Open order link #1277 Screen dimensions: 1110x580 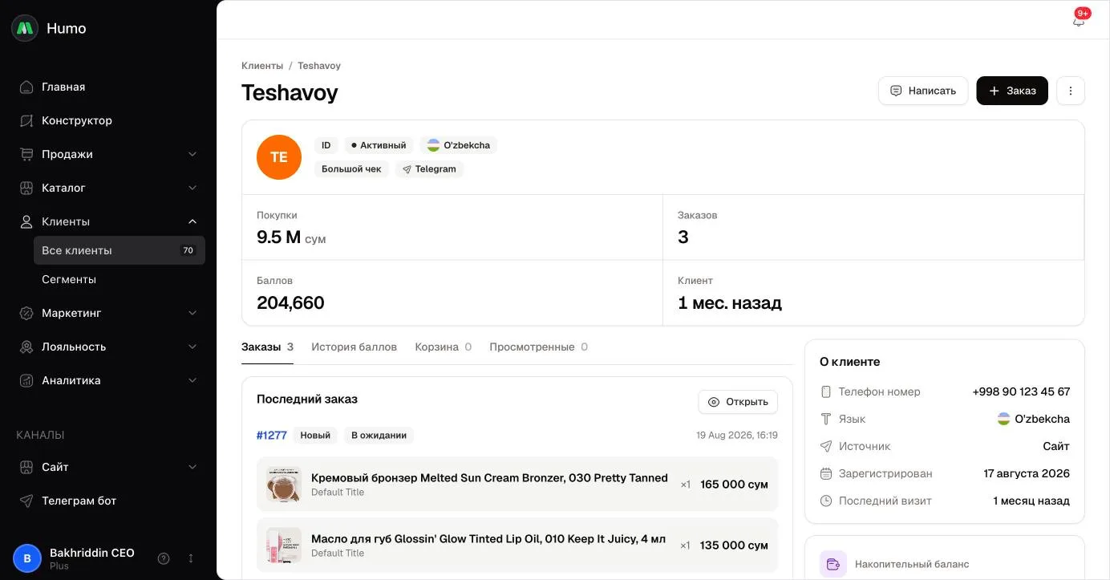[x=272, y=436]
